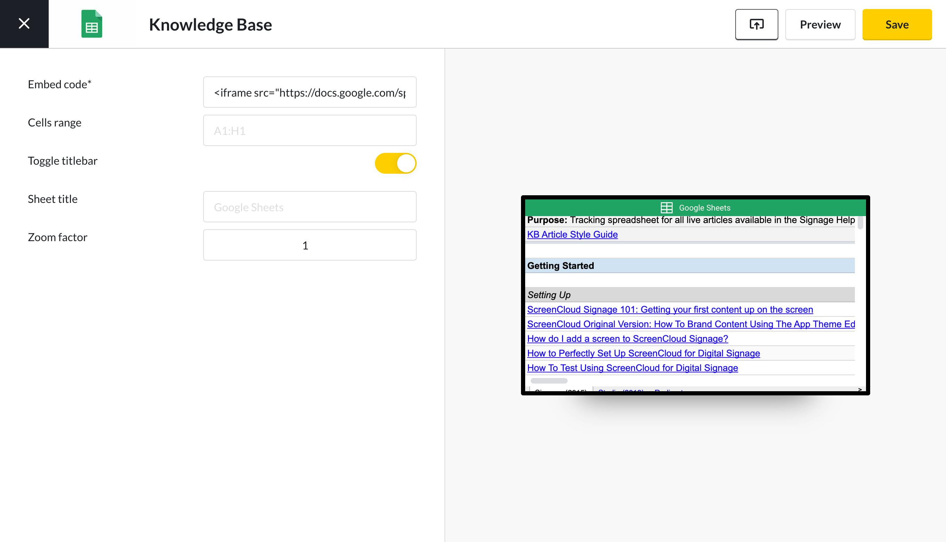946x542 pixels.
Task: Click the Zoom factor field
Action: tap(310, 245)
